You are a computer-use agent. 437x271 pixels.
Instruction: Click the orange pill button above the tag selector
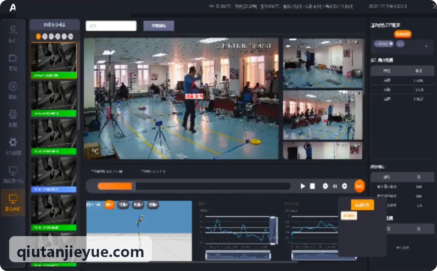[x=403, y=34]
